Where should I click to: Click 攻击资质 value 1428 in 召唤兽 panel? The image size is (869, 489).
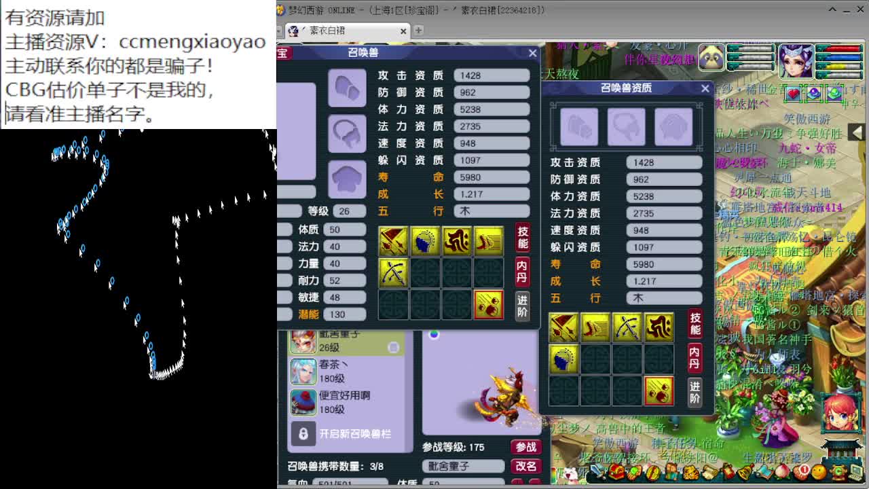click(492, 75)
